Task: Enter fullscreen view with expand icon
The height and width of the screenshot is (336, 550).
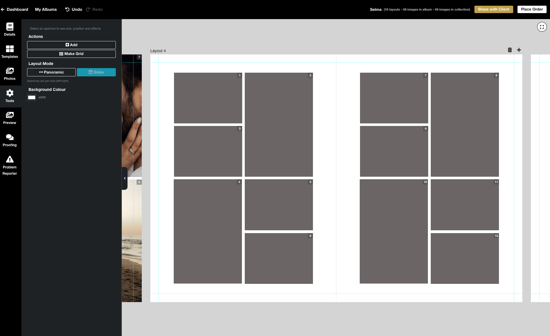Action: 542,27
